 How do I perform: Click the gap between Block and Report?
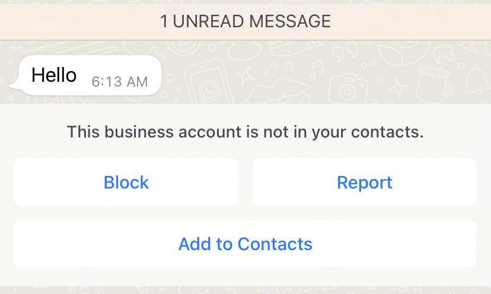pyautogui.click(x=245, y=182)
